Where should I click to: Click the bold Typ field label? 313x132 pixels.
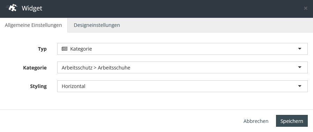(x=42, y=49)
